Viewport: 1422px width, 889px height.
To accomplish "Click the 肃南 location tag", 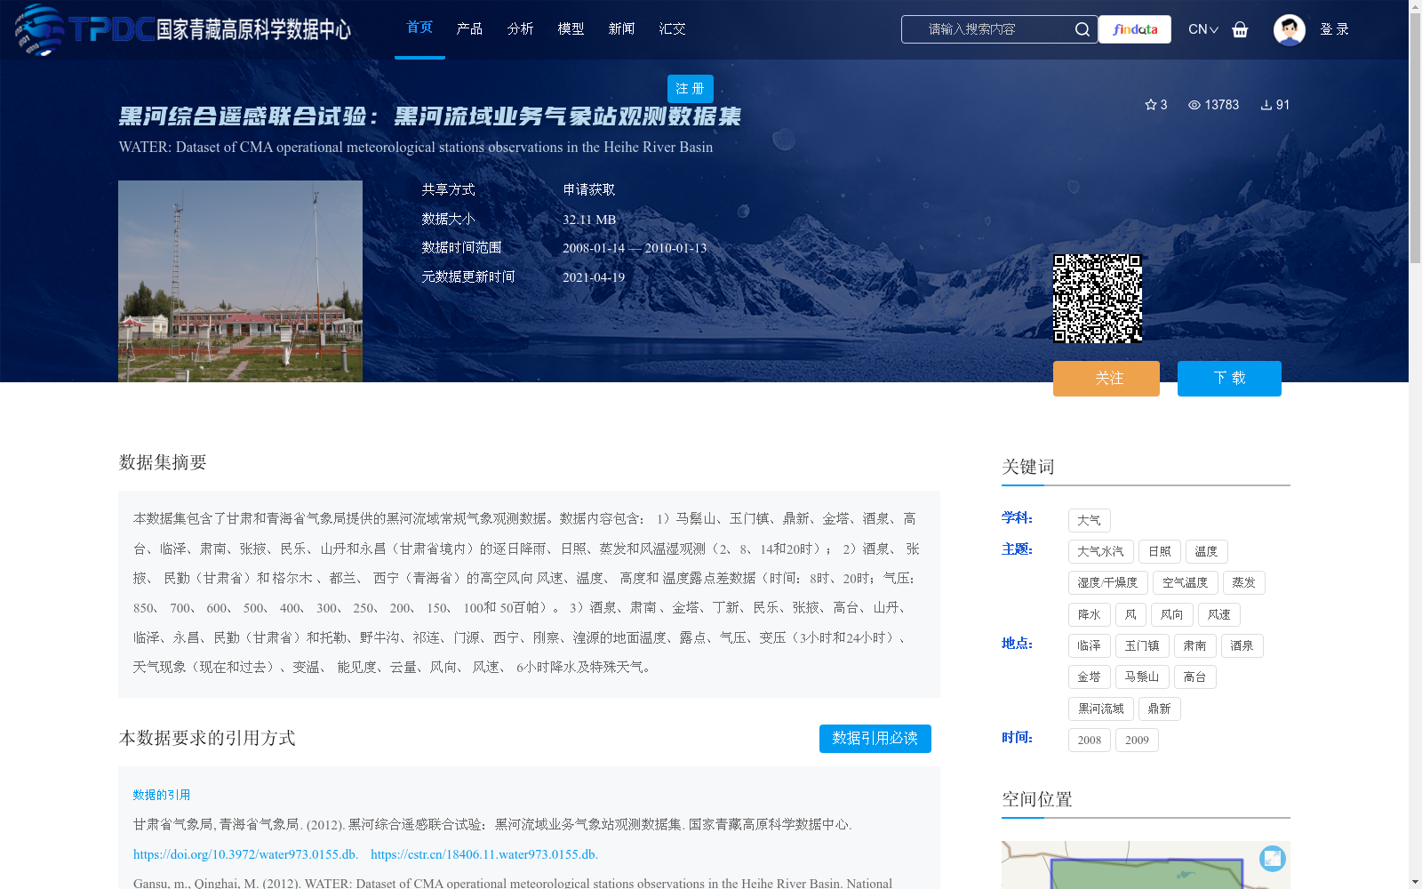I will tap(1195, 645).
